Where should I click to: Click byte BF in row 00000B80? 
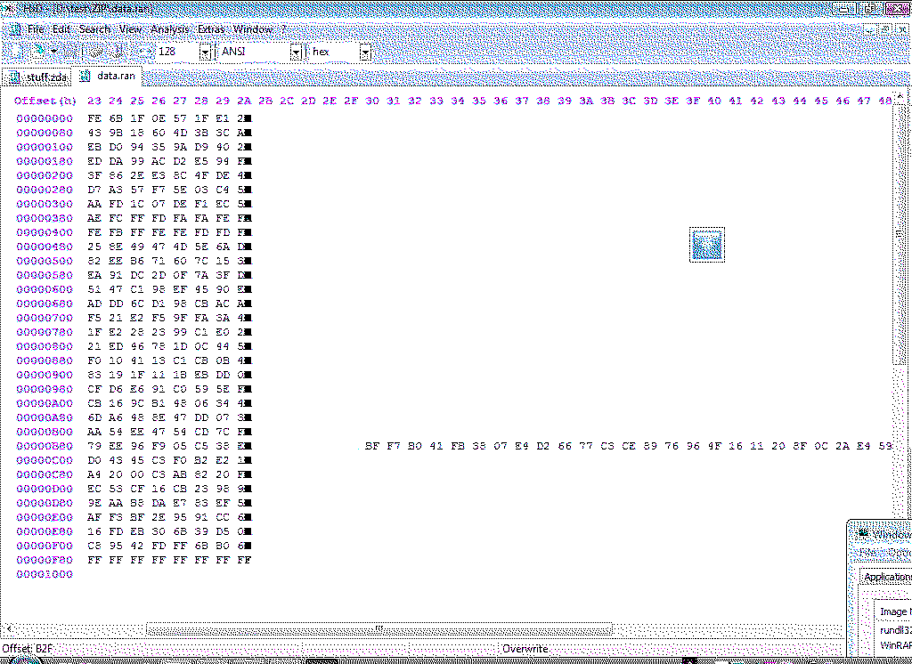[x=371, y=446]
